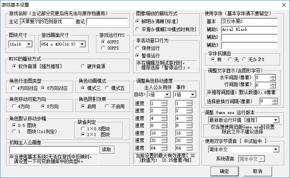Click the disabled 系统语言 dropdown
The height and width of the screenshot is (178, 290).
(252, 159)
